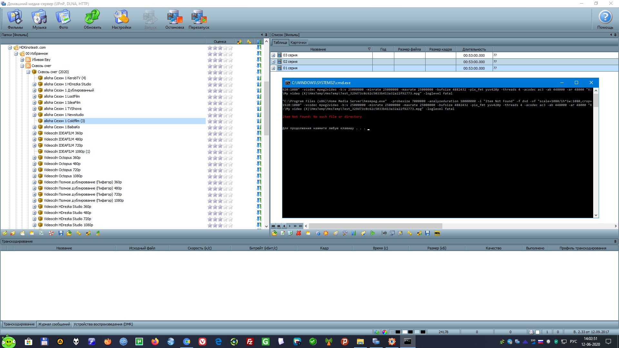Click the green play icon in list toolbar
619x348 pixels.
coord(373,233)
